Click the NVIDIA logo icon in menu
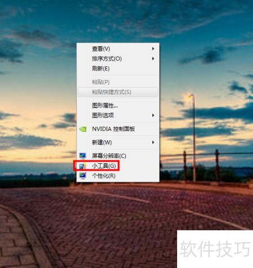 [83, 129]
